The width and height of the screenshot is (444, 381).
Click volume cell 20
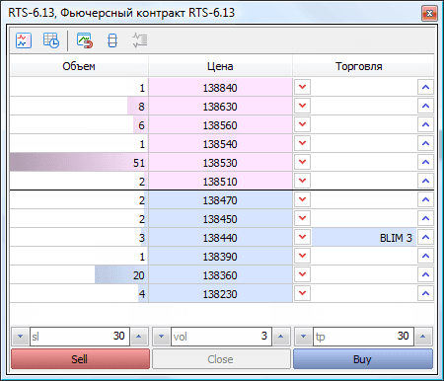tap(79, 275)
